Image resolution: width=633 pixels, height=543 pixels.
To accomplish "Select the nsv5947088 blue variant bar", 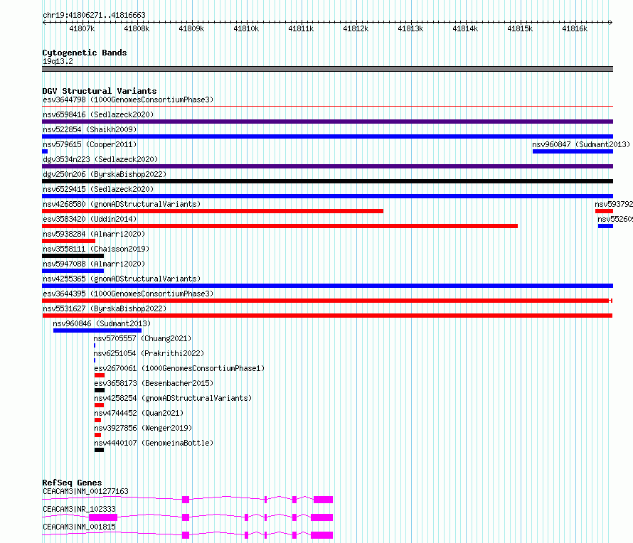I will [73, 271].
